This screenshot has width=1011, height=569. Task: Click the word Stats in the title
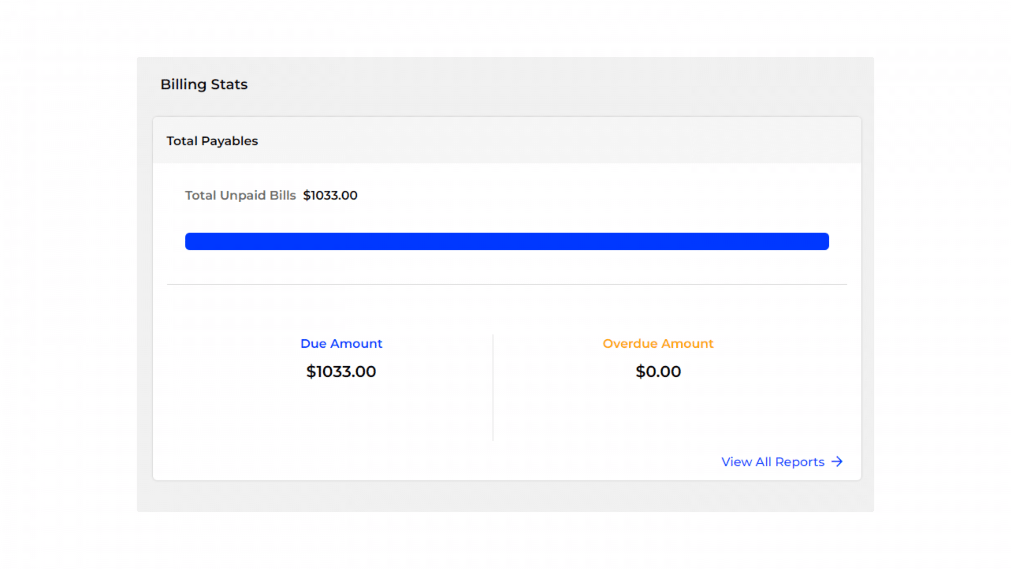pos(229,84)
